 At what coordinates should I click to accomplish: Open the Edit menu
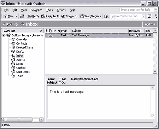(x=15, y=10)
